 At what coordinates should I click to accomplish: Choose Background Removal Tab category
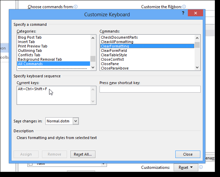click(40, 59)
